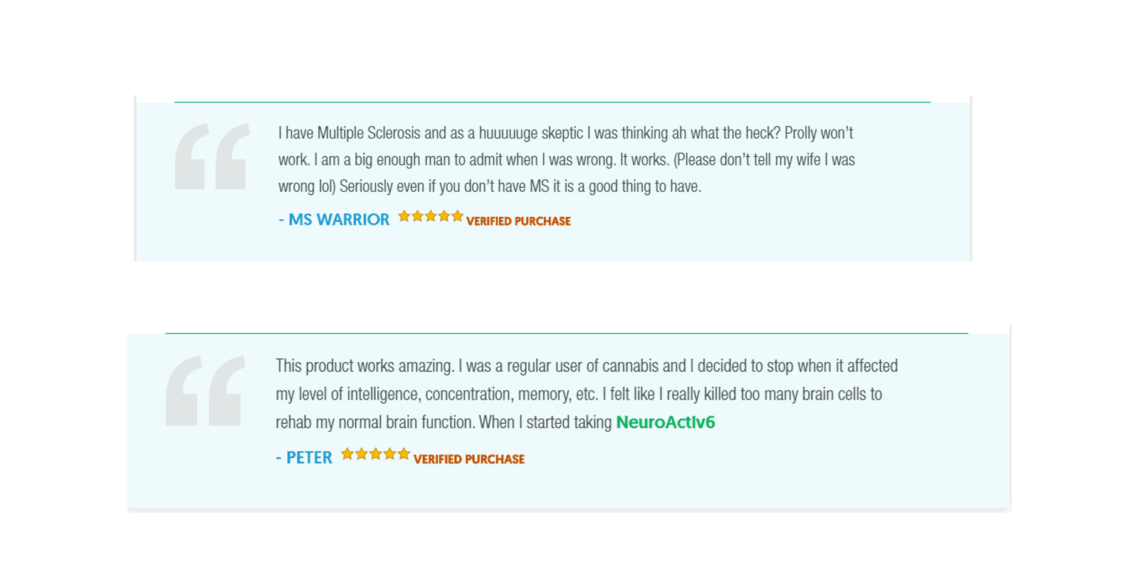Image resolution: width=1139 pixels, height=569 pixels.
Task: Click Verified Purchase label under MS Warrior review
Action: 518,221
